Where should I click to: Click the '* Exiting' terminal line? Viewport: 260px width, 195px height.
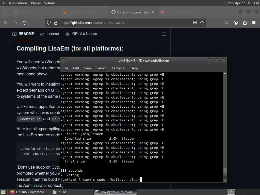[x=70, y=175]
